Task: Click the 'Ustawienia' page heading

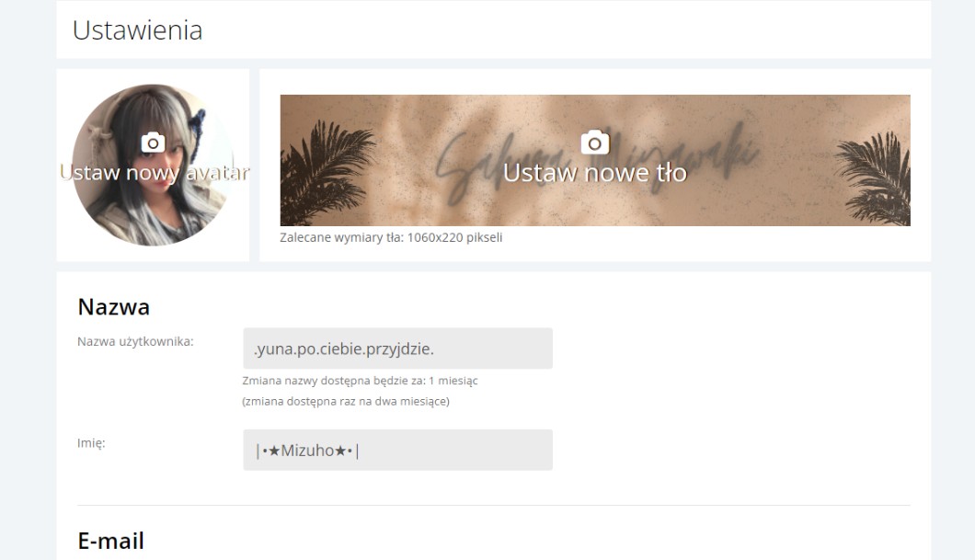Action: point(137,29)
